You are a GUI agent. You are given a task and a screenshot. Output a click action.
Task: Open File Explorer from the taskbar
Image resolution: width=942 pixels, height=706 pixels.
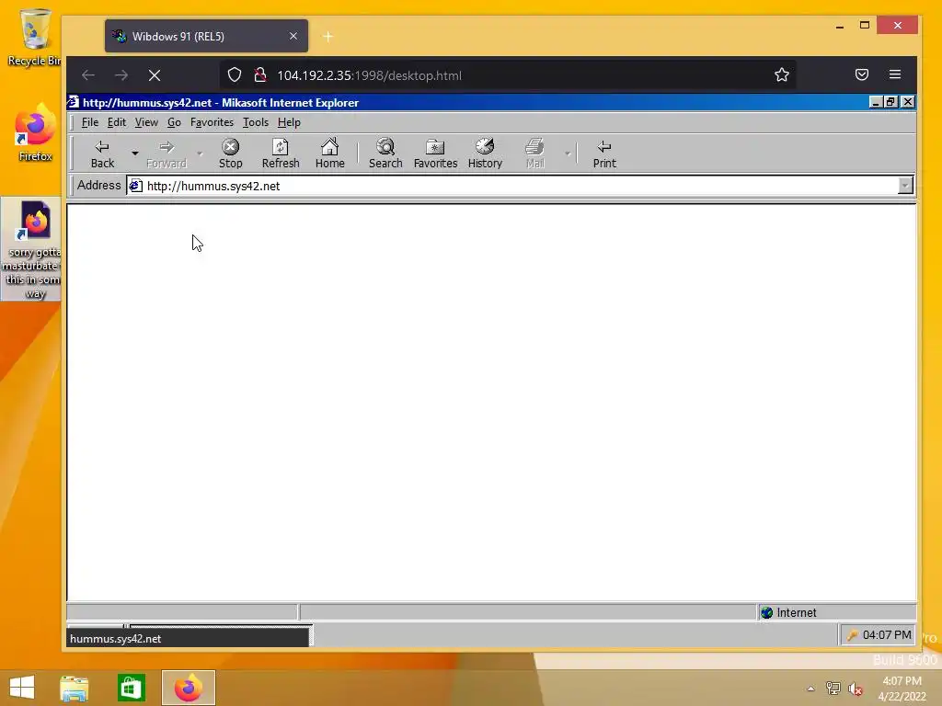75,688
